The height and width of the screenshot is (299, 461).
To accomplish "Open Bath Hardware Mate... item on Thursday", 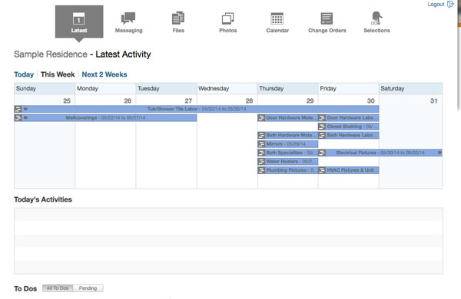I will [288, 135].
